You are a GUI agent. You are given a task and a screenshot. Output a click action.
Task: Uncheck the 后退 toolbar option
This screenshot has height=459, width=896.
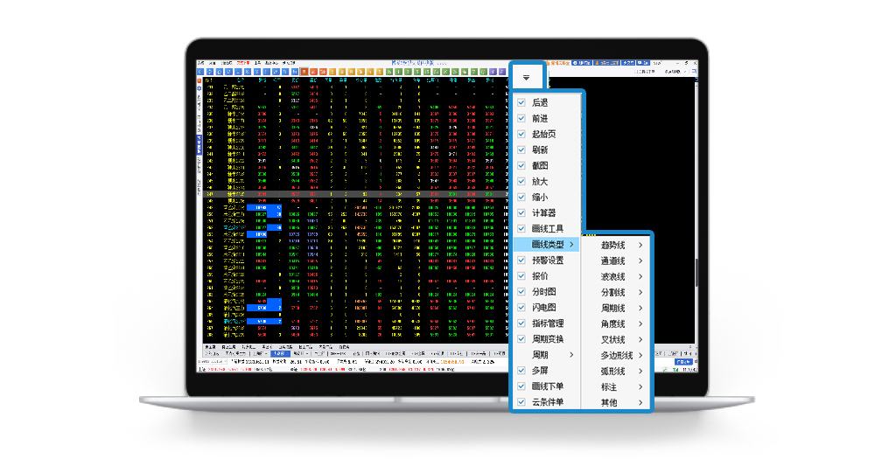click(521, 103)
